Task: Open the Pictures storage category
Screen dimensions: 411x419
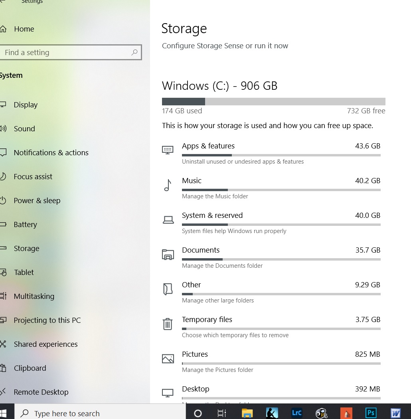Action: 271,362
